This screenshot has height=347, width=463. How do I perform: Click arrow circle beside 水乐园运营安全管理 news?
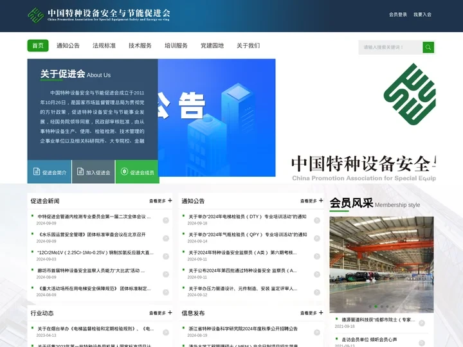166,238
